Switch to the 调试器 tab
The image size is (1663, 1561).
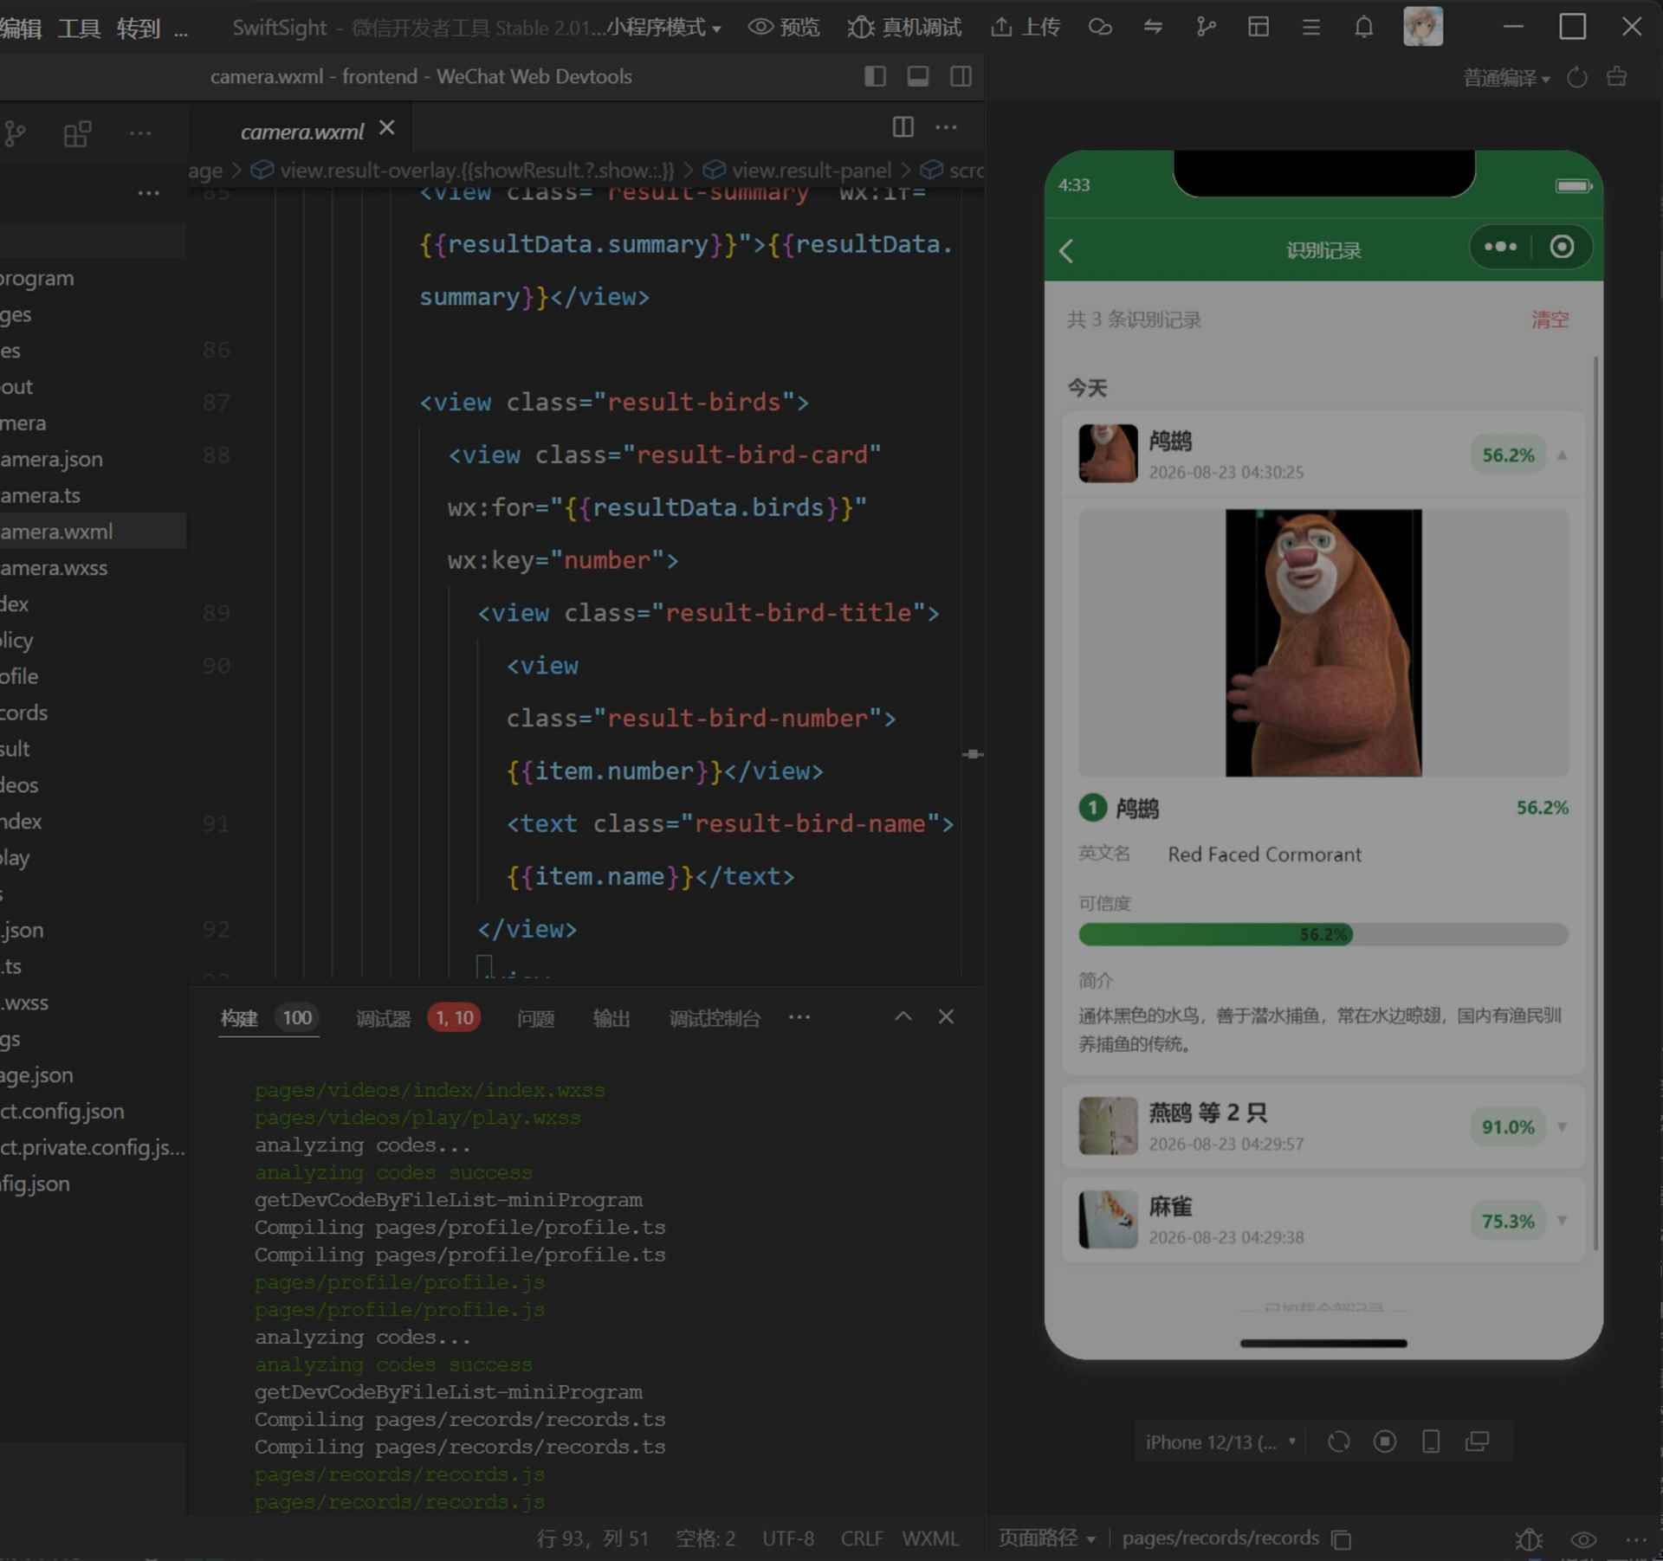point(383,1018)
